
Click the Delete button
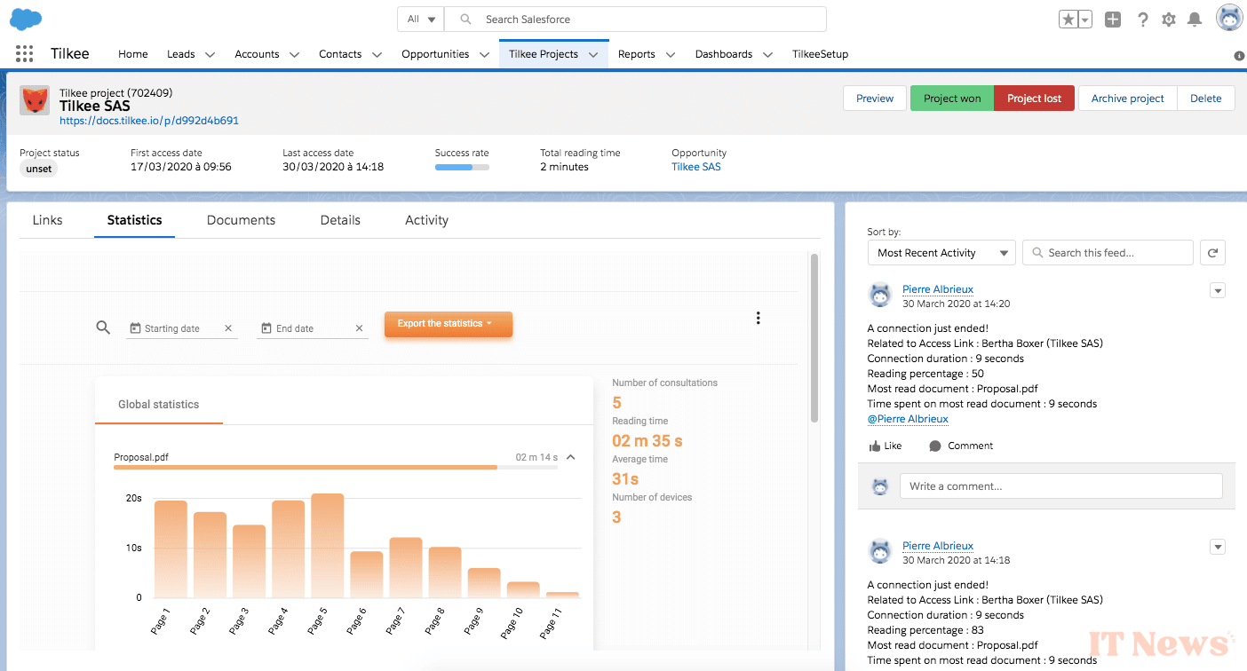point(1206,99)
